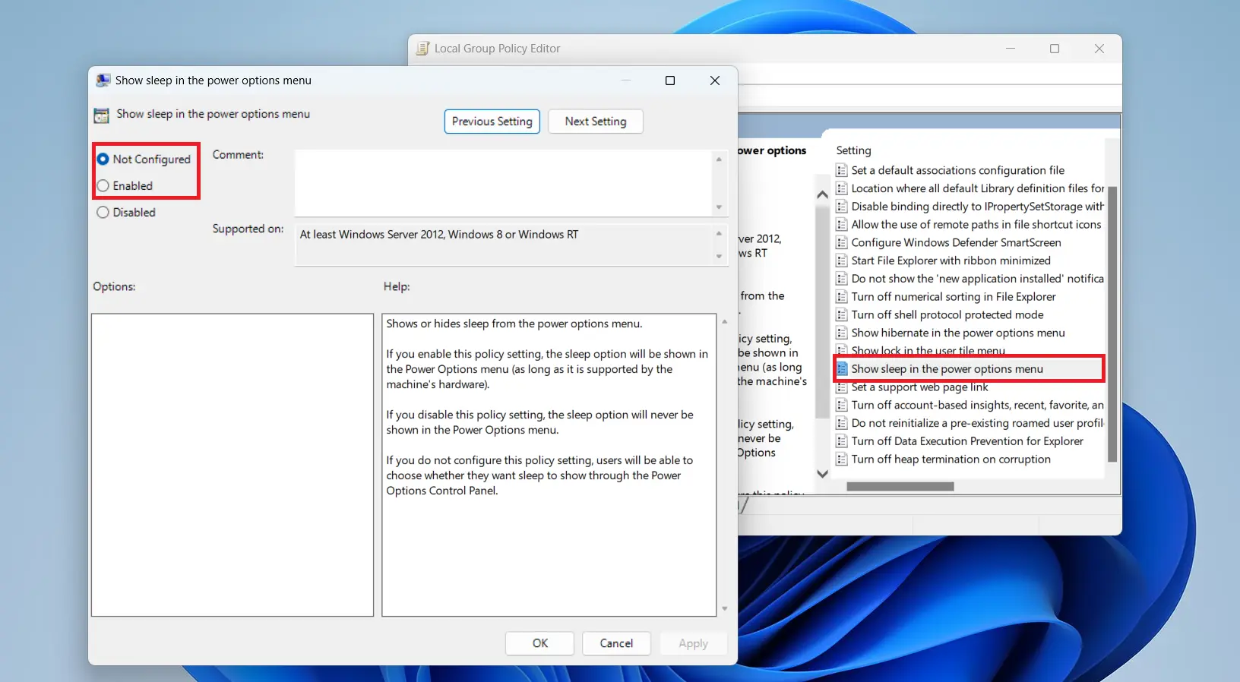Select 'Turn off shell protocol protected mode' setting
This screenshot has width=1240, height=682.
(x=947, y=315)
